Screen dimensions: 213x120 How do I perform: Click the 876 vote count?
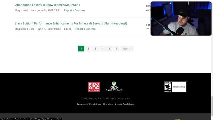pos(148,6)
